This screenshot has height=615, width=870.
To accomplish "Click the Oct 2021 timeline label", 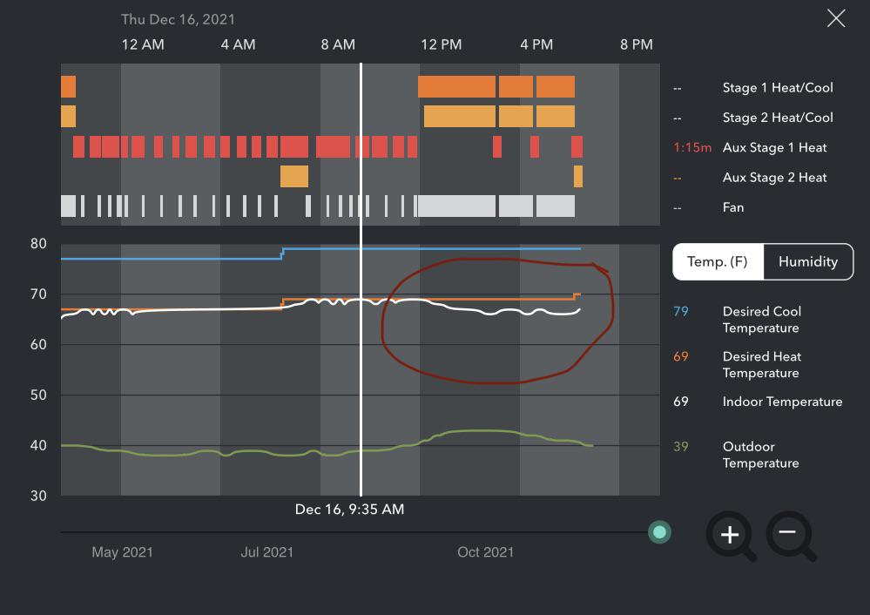I will tap(485, 551).
